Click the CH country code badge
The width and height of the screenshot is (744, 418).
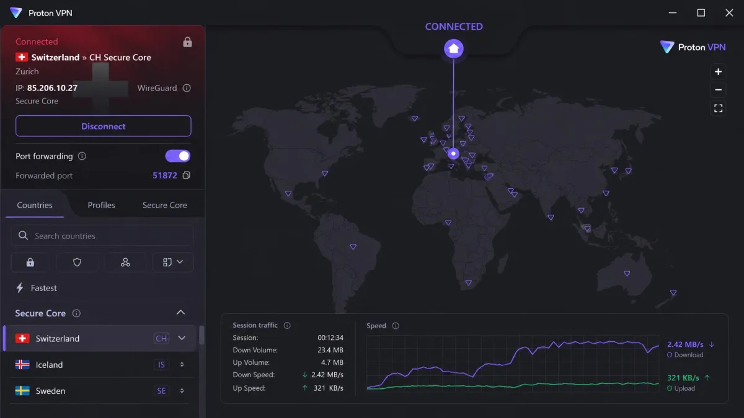pyautogui.click(x=161, y=339)
